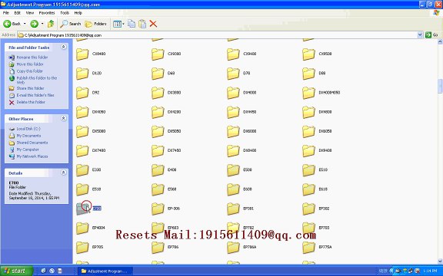The width and height of the screenshot is (443, 276).
Task: Select the E560 folder icon
Action: click(x=158, y=189)
